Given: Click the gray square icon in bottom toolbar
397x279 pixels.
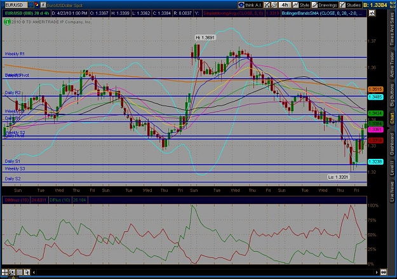Looking at the screenshot, I should pyautogui.click(x=20, y=273).
